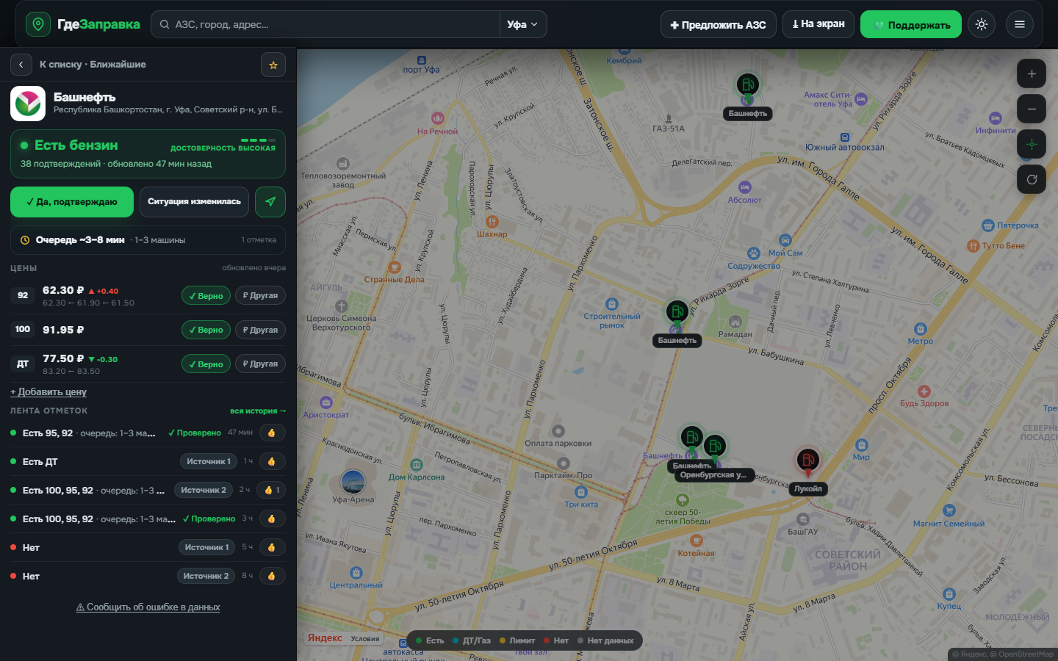Screen dimensions: 1058x661
Task: Click the Башнефть station logo
Action: (x=28, y=104)
